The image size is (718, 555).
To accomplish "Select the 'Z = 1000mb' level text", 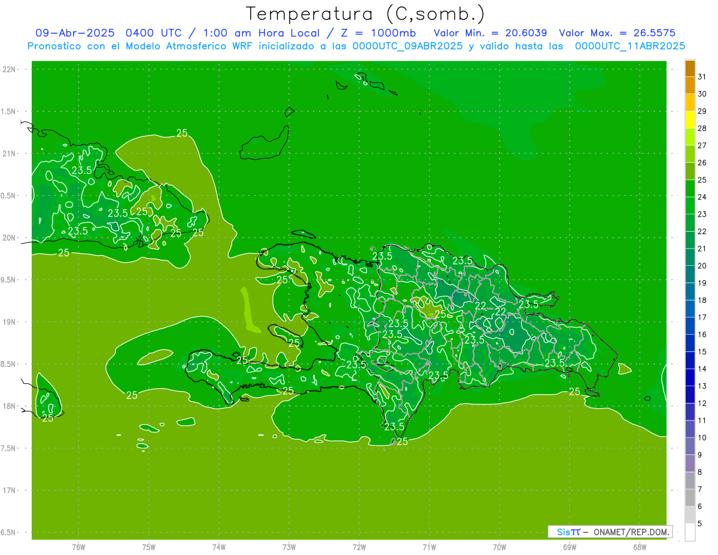I will [x=378, y=33].
